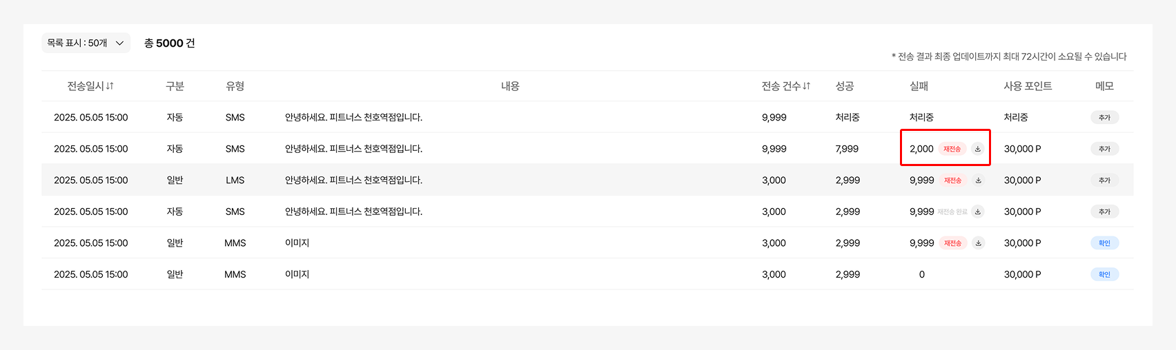Open 목록 표시 50개 dropdown
The height and width of the screenshot is (350, 1176).
86,43
